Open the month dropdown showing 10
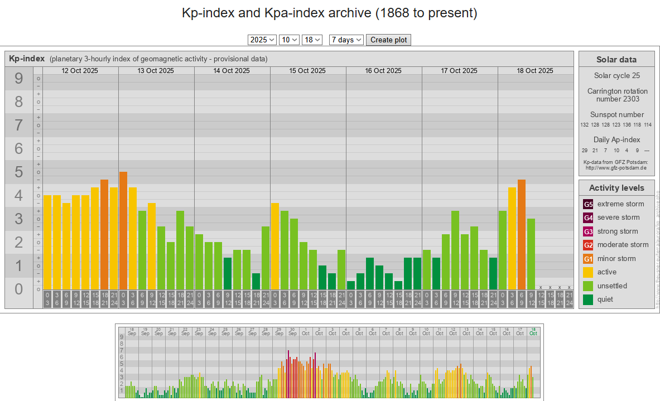The width and height of the screenshot is (660, 401). coord(289,40)
